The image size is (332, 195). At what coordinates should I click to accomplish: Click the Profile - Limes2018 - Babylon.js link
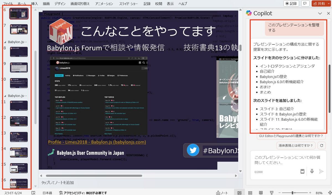point(97,142)
